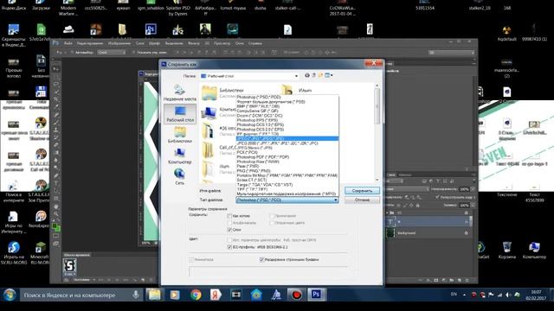
Task: Choose TIFF format from file type list
Action: pyautogui.click(x=287, y=189)
